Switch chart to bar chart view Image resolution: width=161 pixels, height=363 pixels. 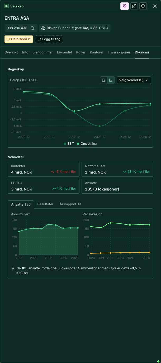click(104, 80)
